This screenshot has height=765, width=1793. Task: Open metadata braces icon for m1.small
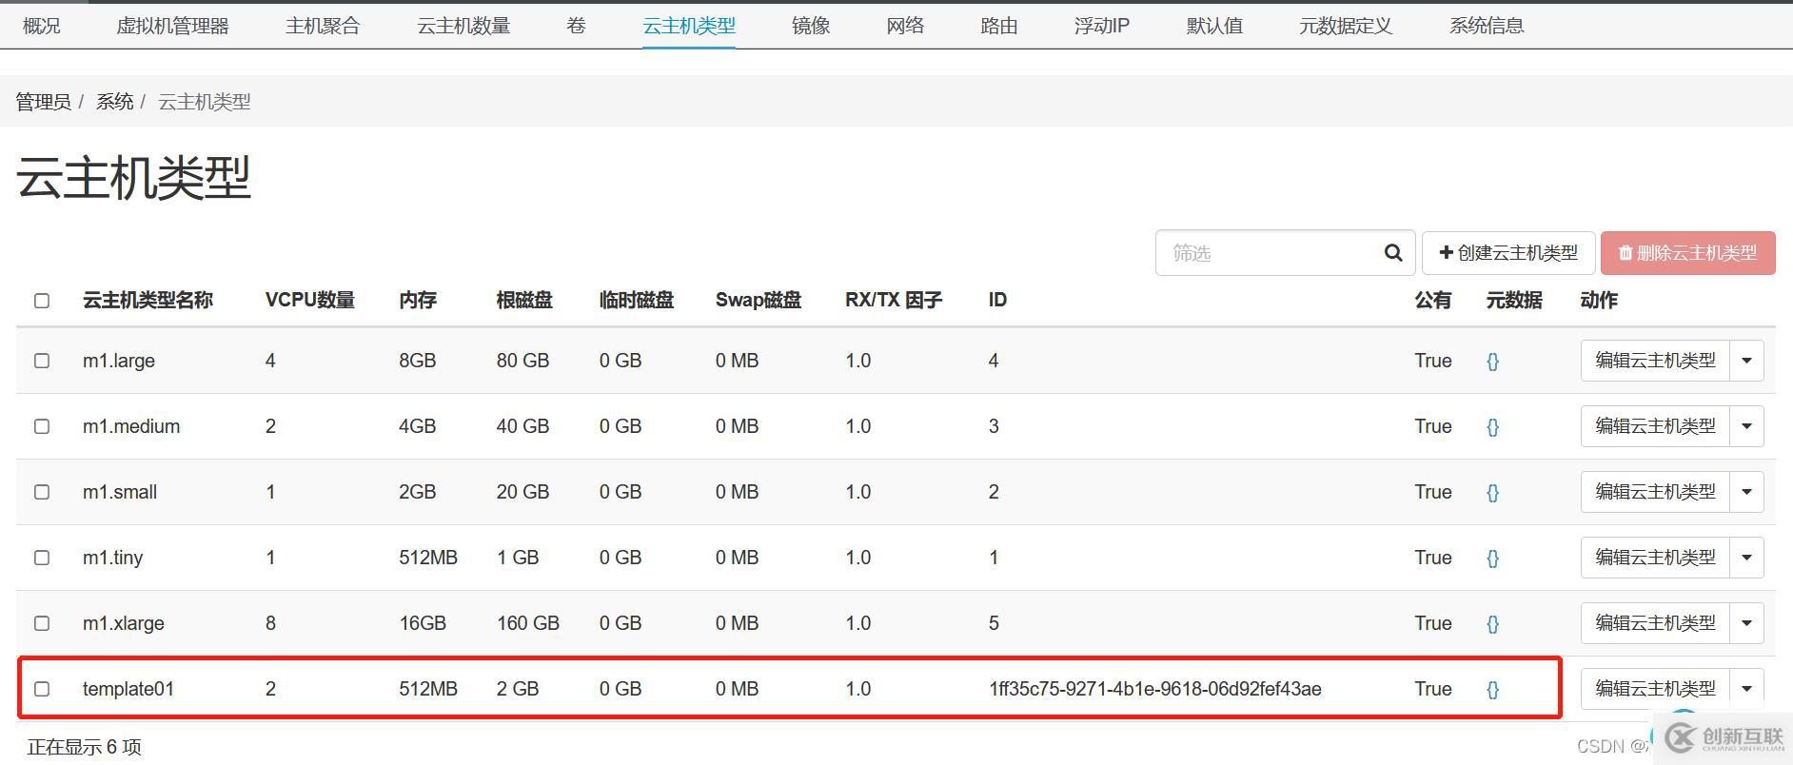pos(1492,493)
